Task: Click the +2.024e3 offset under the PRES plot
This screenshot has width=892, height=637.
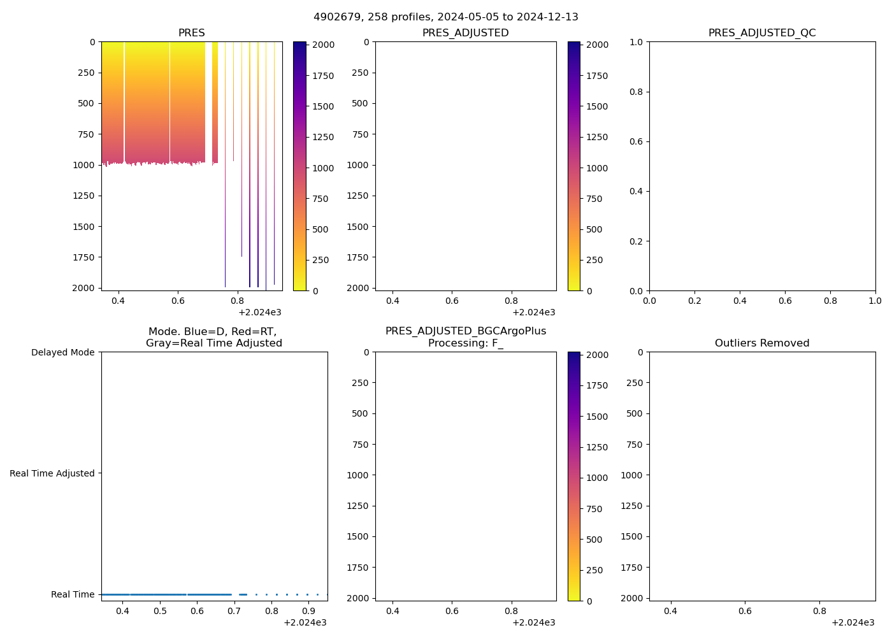Action: pos(260,312)
